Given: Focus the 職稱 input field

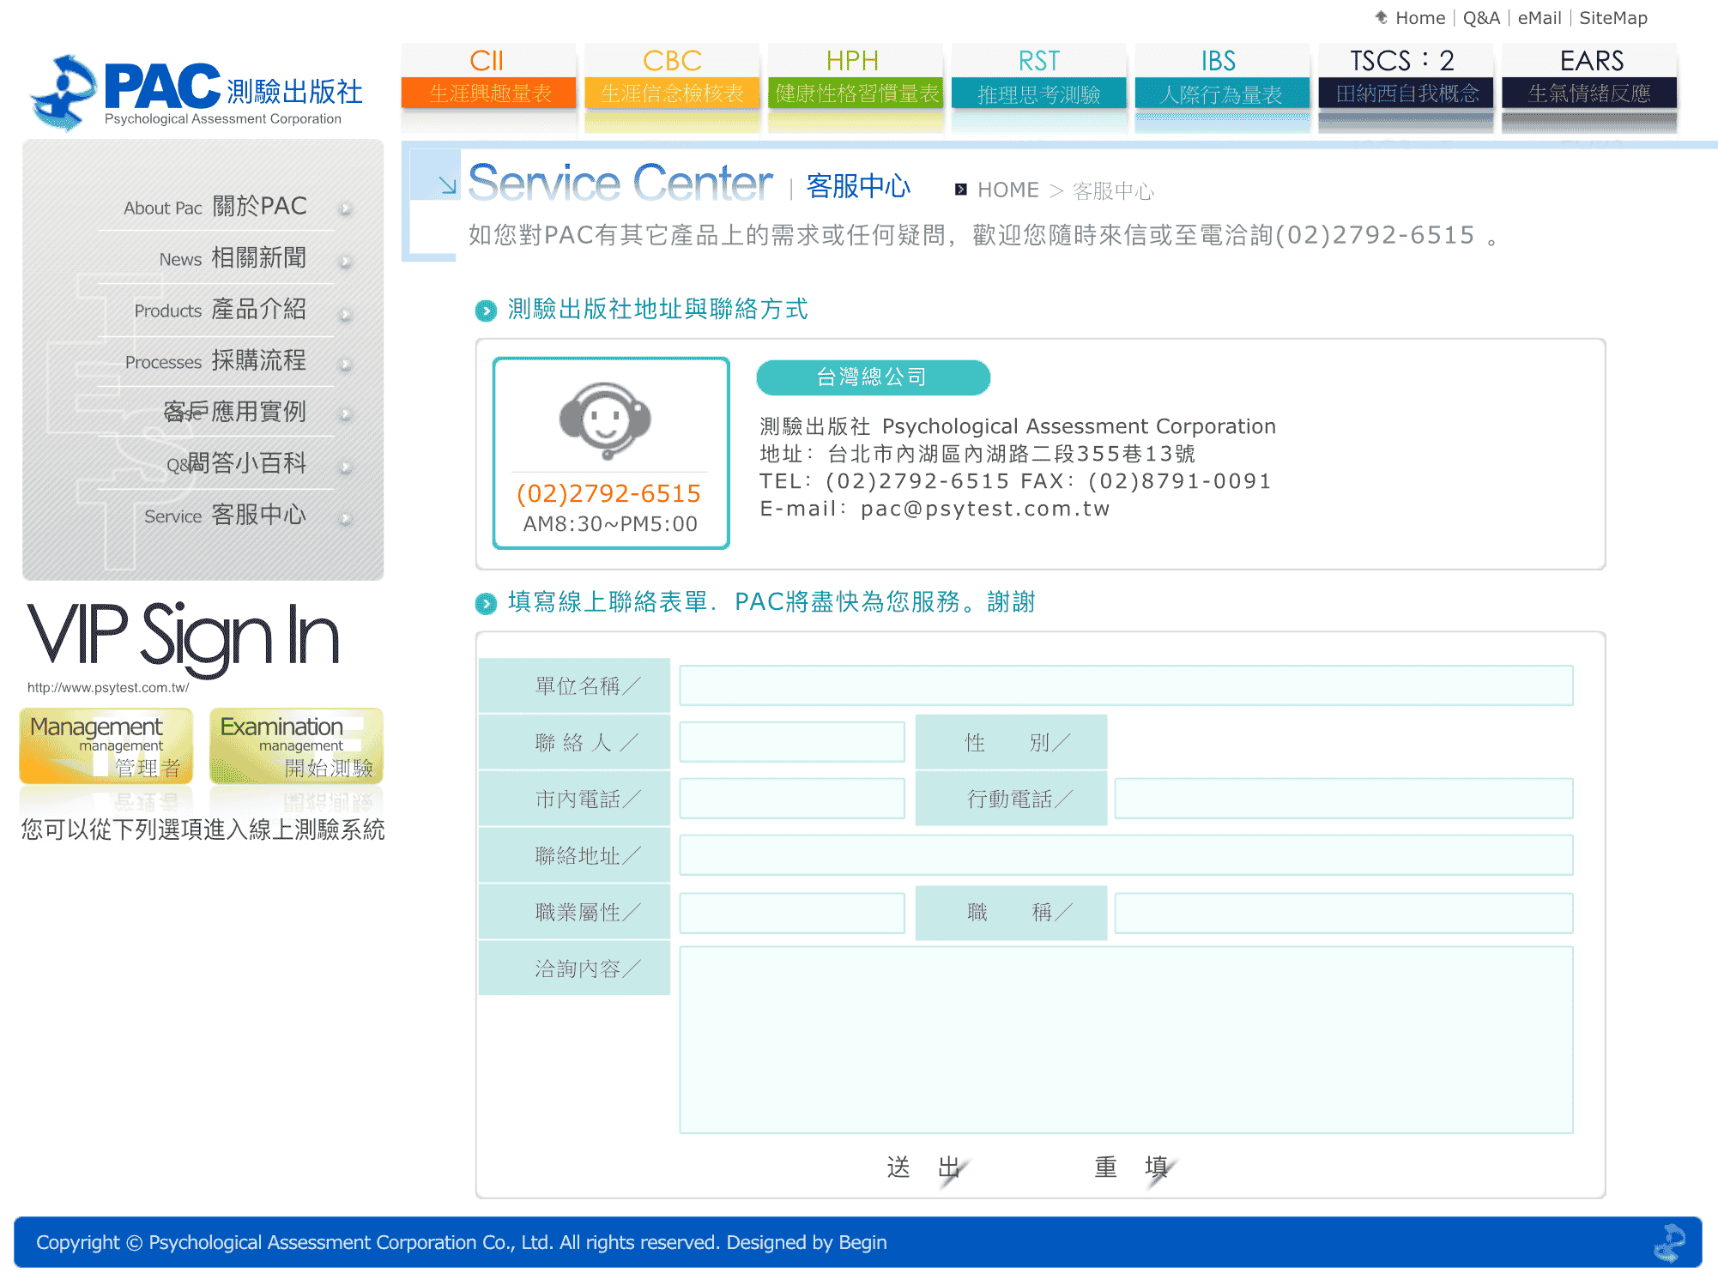Looking at the screenshot, I should point(1344,914).
